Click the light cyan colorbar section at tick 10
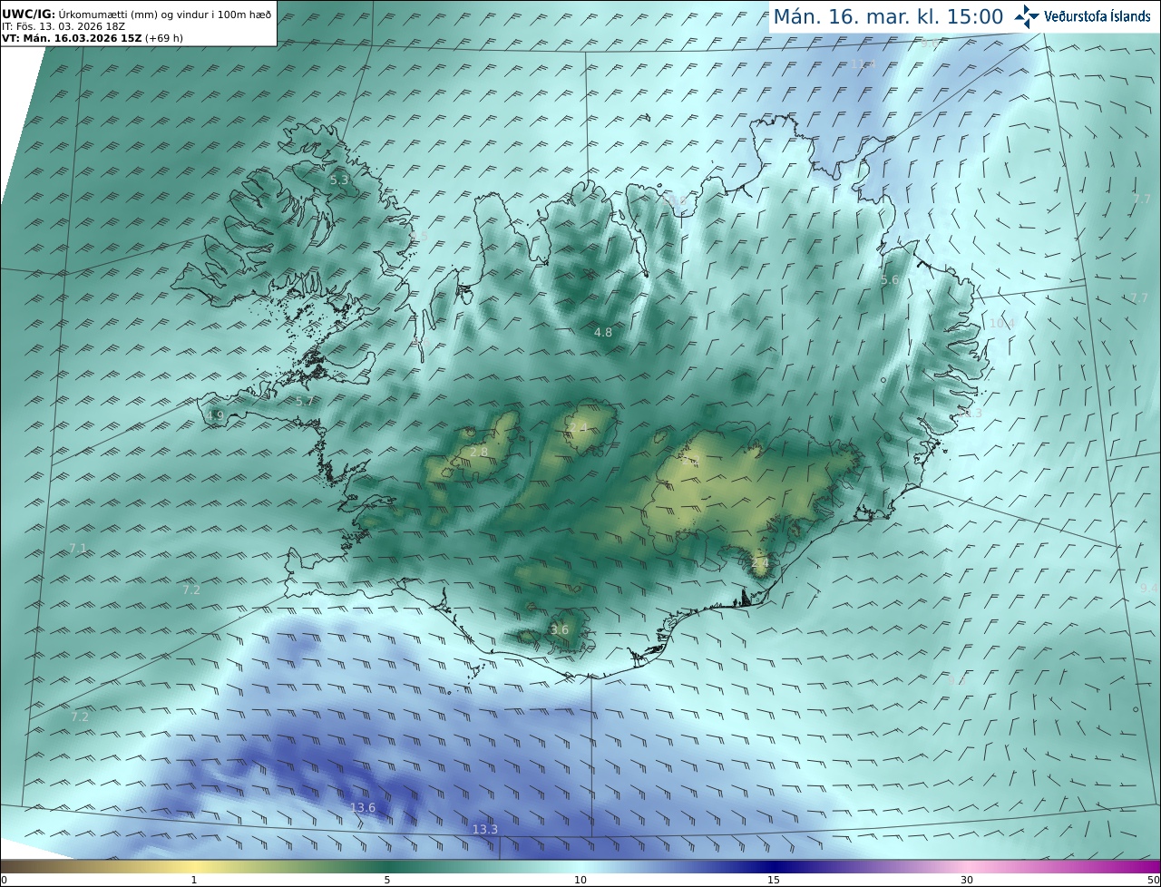This screenshot has height=887, width=1161. (580, 866)
